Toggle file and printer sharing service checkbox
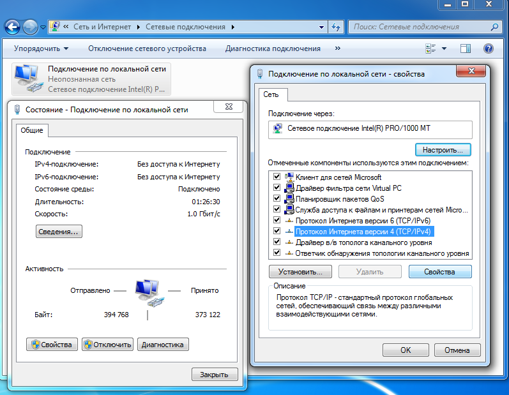The image size is (509, 395). (x=277, y=209)
